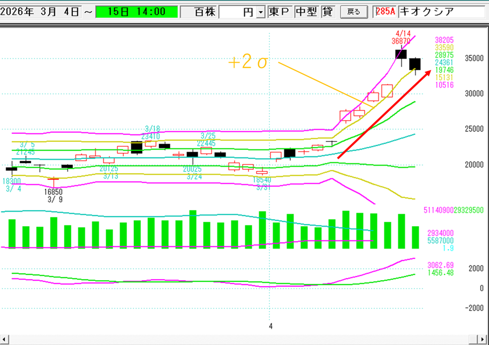Click the month 4 axis marker
489x345 pixels.
click(x=270, y=326)
